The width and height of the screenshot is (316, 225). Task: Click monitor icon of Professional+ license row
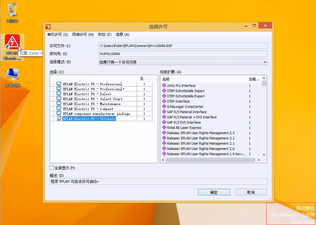coord(59,89)
